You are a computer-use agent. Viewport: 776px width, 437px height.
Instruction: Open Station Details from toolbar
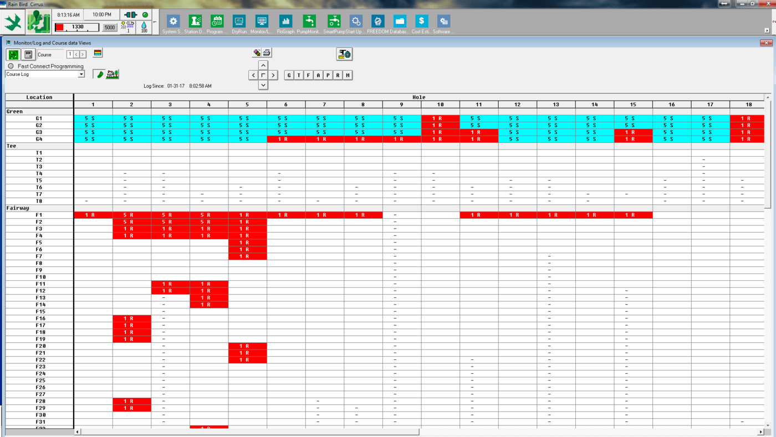195,22
